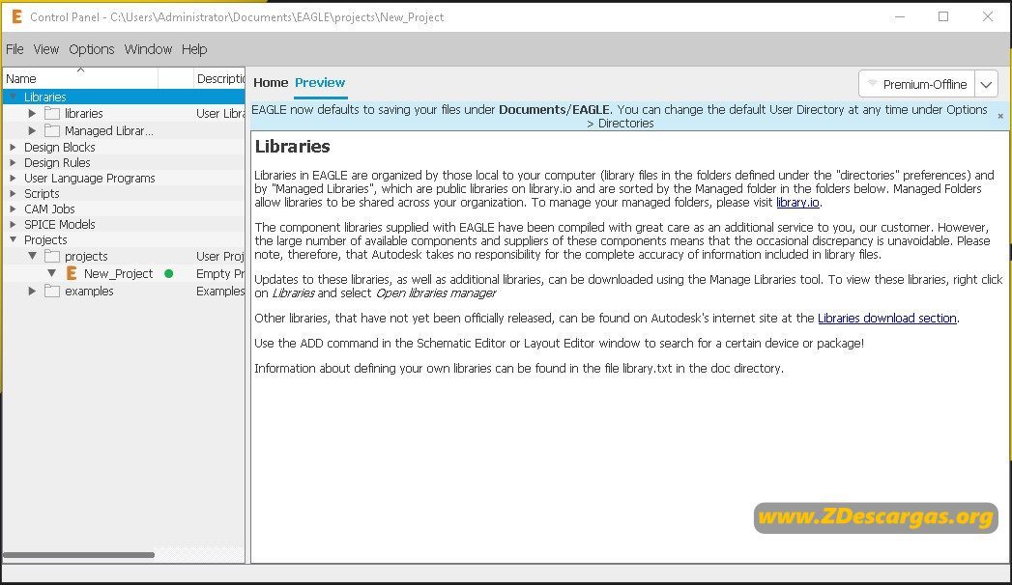Open the Libraries download section link

(886, 318)
